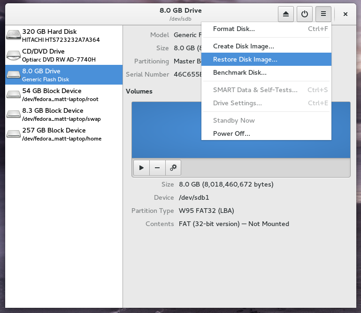The width and height of the screenshot is (361, 313).
Task: Choose Create Disk Image... menu entry
Action: point(243,46)
